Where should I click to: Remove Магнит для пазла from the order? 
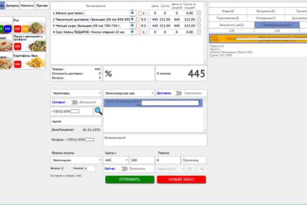199,13
